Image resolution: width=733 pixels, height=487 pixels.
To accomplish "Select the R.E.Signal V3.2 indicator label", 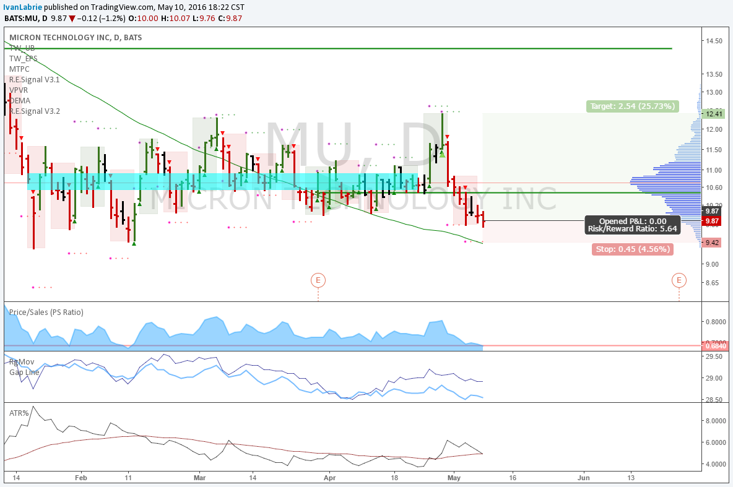I will 35,111.
